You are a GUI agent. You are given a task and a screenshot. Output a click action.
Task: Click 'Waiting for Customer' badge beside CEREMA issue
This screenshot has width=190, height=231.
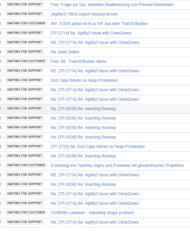(x=26, y=213)
